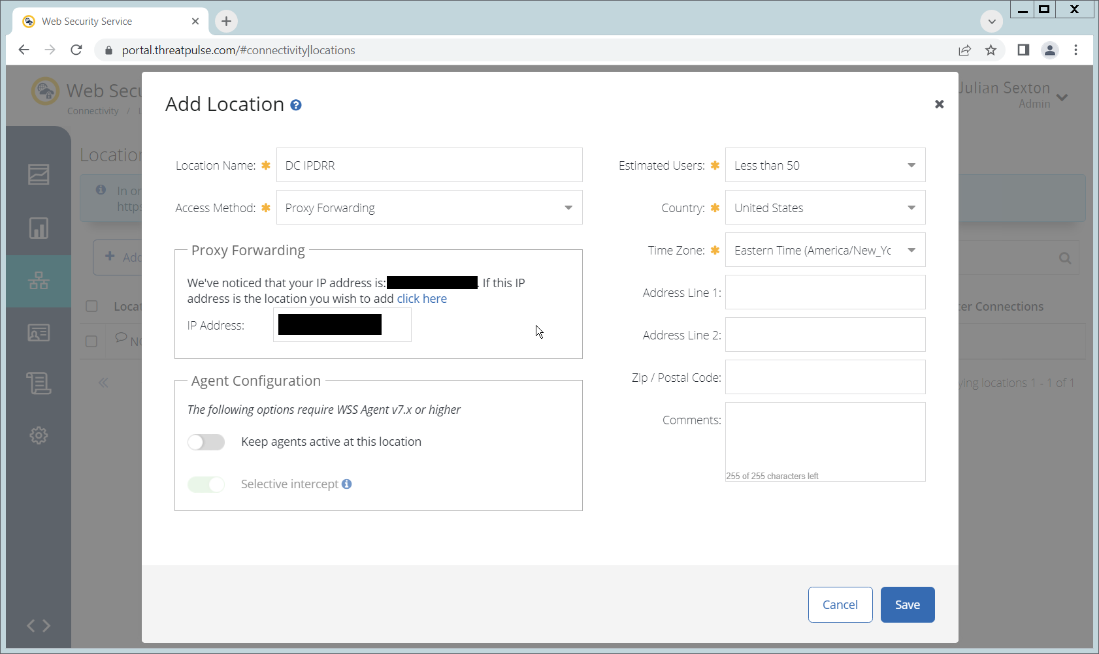Click the help icon beside Add Location
The width and height of the screenshot is (1099, 654).
(x=296, y=105)
